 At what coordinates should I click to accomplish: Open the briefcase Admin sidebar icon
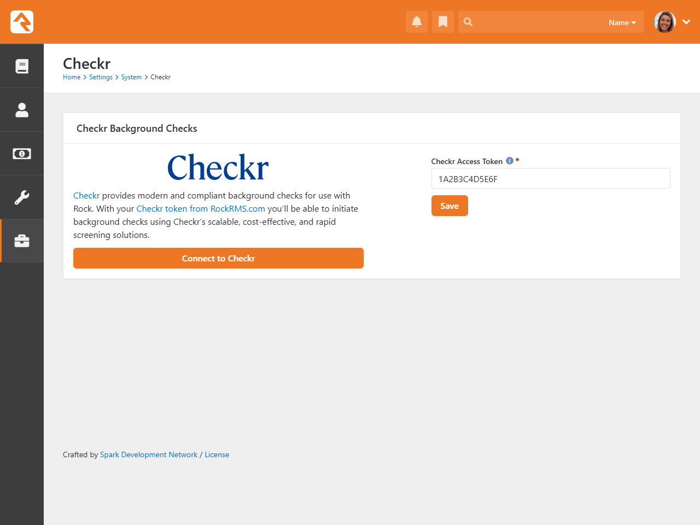22,241
